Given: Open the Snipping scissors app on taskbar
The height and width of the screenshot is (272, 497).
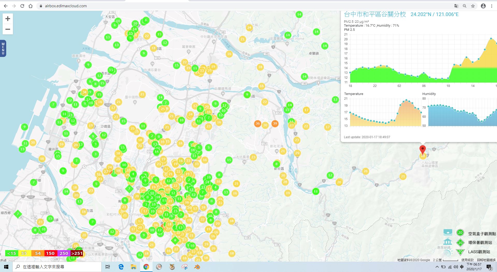Looking at the screenshot, I should pos(184,267).
